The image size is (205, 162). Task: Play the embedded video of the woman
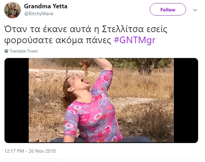click(x=101, y=100)
